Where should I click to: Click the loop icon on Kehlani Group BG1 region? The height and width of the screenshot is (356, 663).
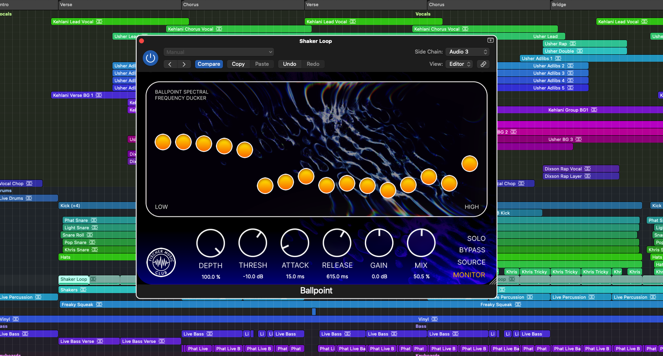(x=594, y=110)
